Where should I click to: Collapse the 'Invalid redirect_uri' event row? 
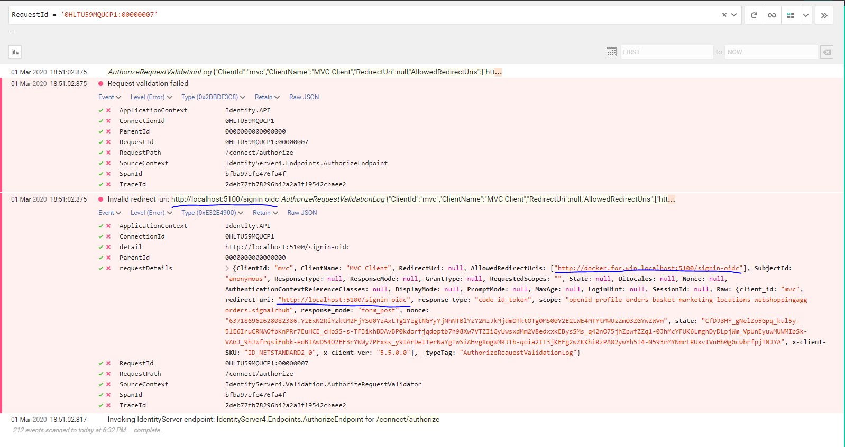coord(391,199)
